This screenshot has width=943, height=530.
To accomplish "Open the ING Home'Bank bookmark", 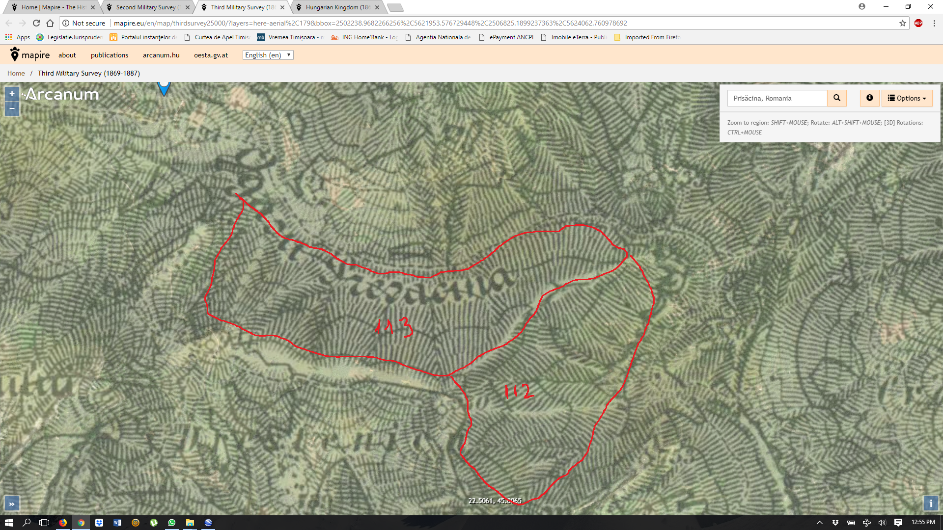I will click(364, 37).
